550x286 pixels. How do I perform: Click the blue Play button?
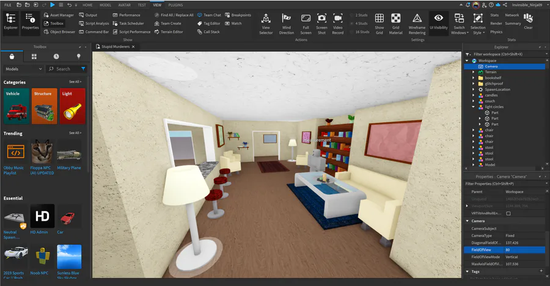tap(53, 5)
